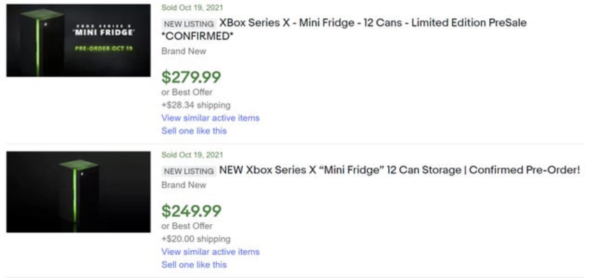Click the NEW LISTING badge on second listing
The height and width of the screenshot is (278, 593).
[189, 171]
